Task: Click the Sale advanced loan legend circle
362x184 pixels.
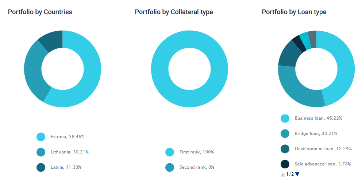Action: pyautogui.click(x=285, y=164)
